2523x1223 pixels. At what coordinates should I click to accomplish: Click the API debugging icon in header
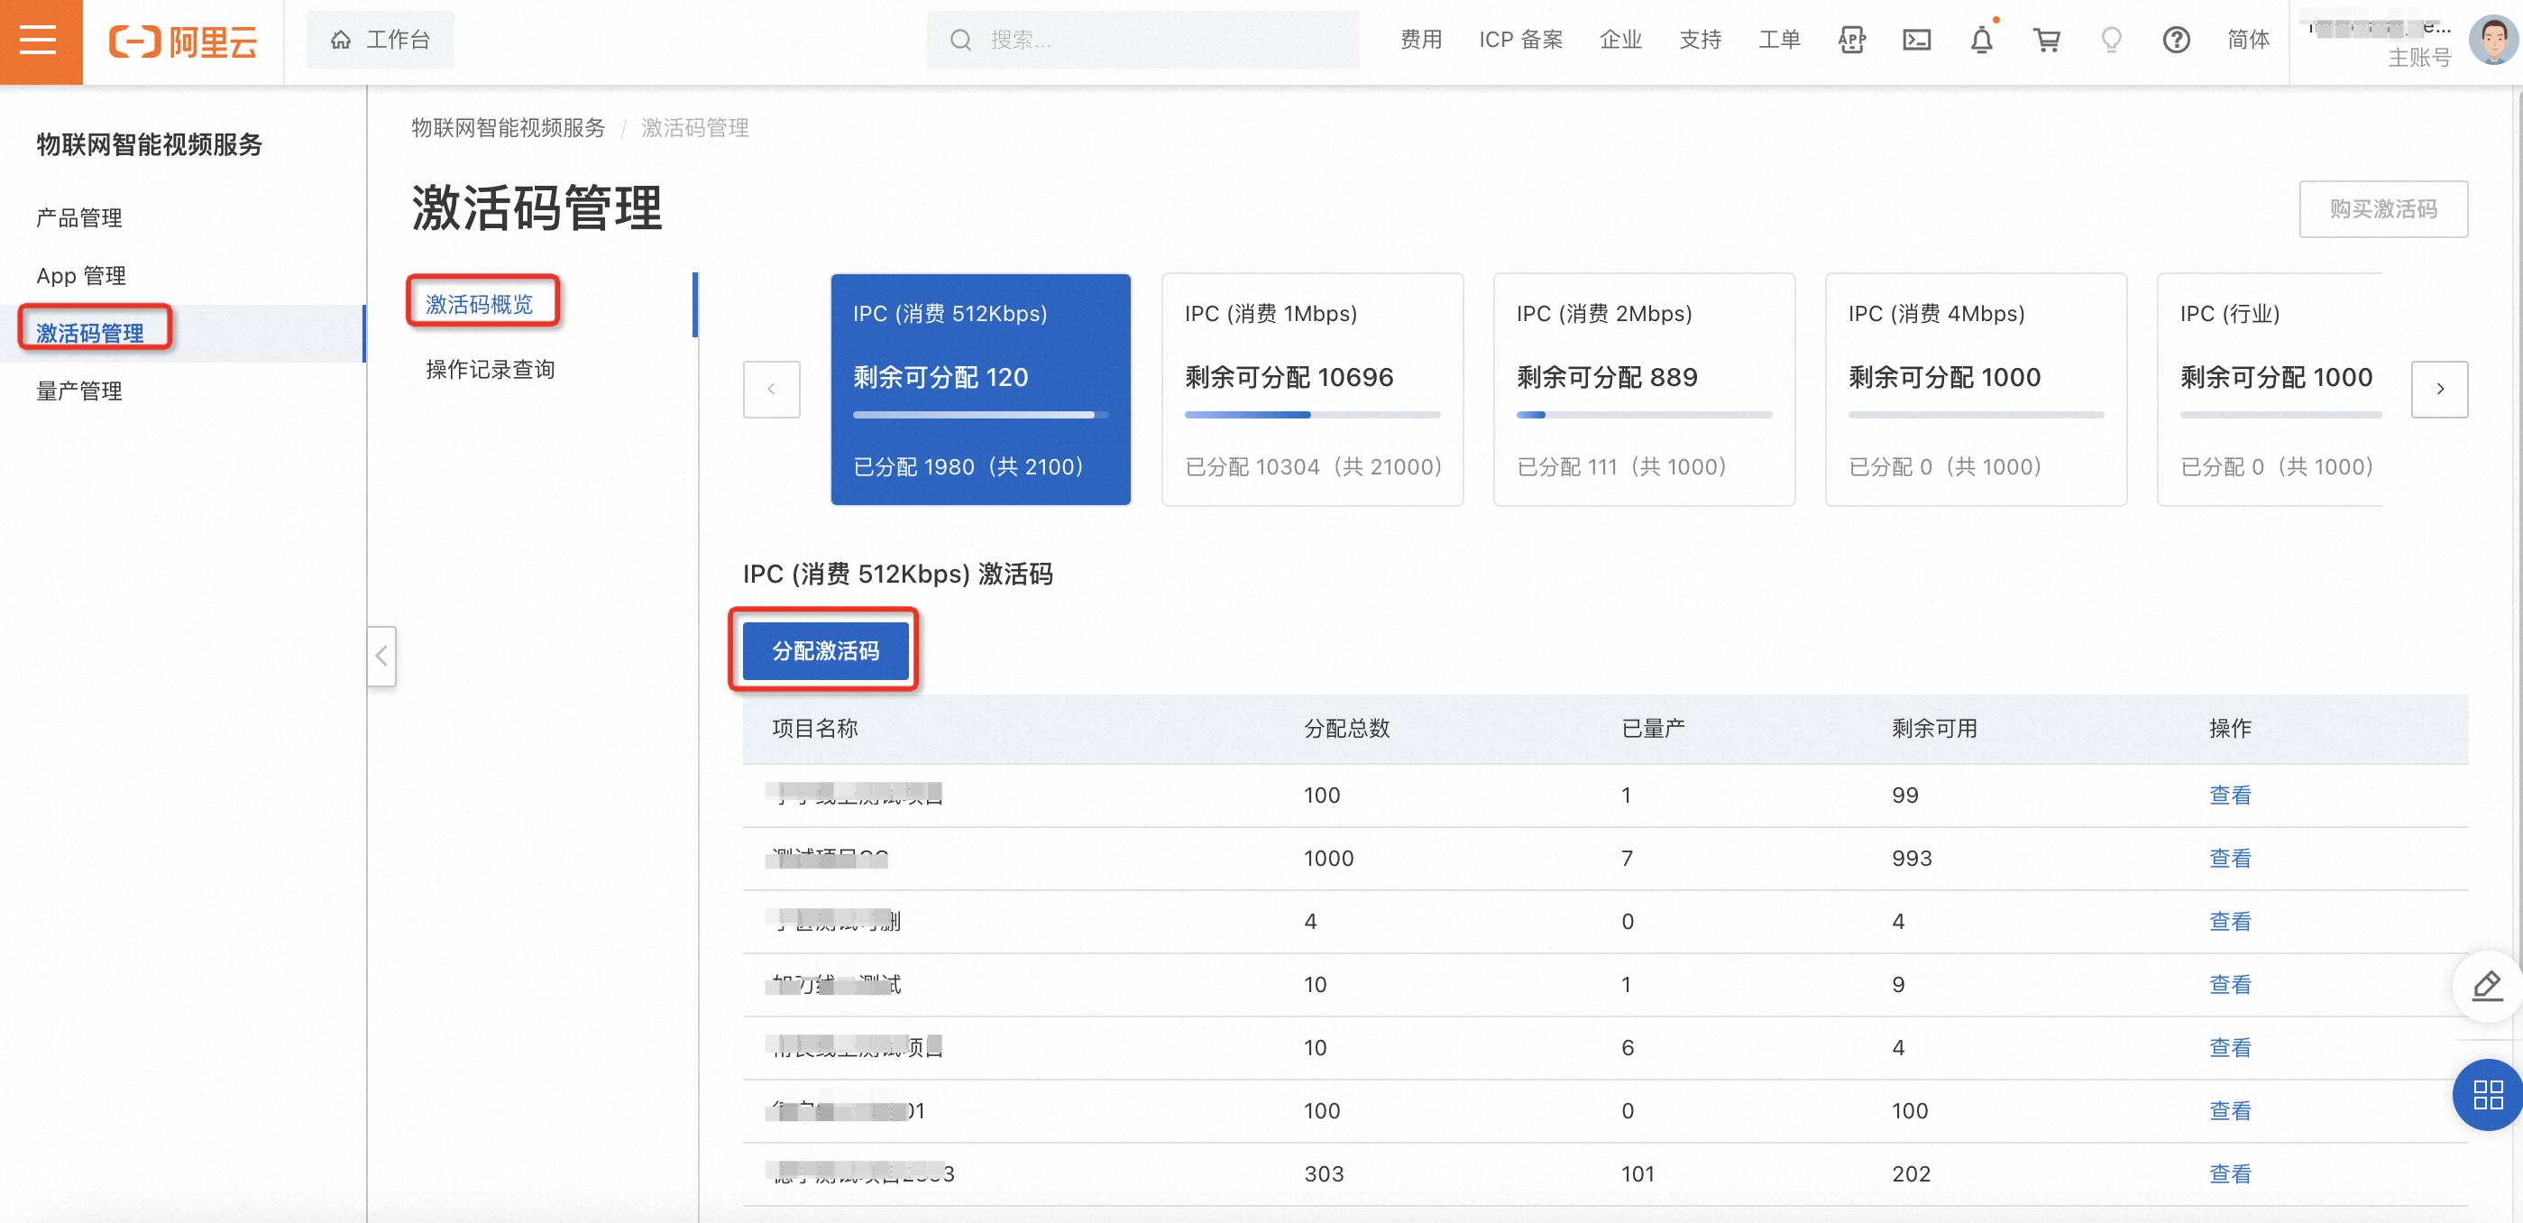(1851, 41)
